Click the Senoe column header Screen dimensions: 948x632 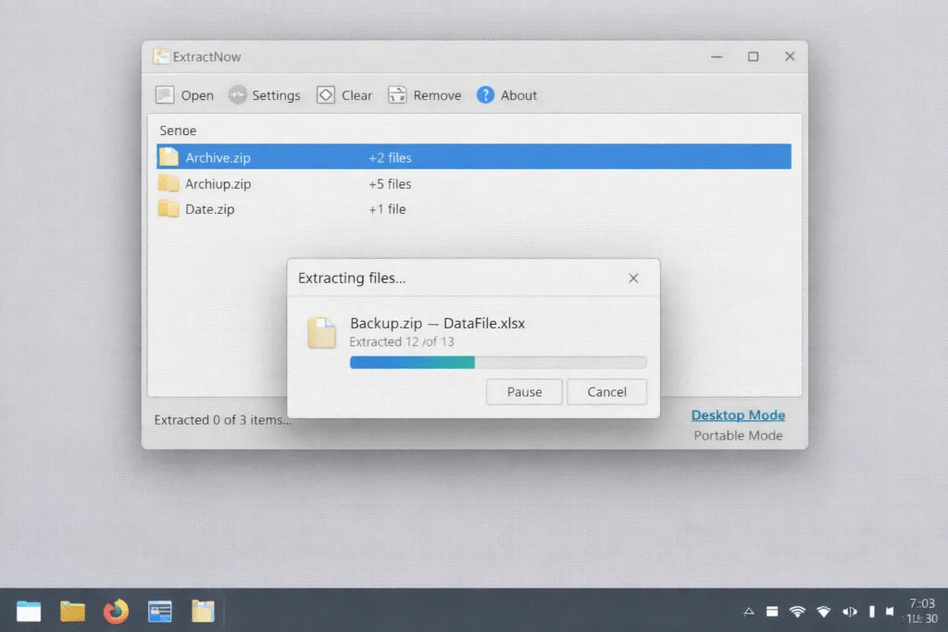pyautogui.click(x=178, y=130)
